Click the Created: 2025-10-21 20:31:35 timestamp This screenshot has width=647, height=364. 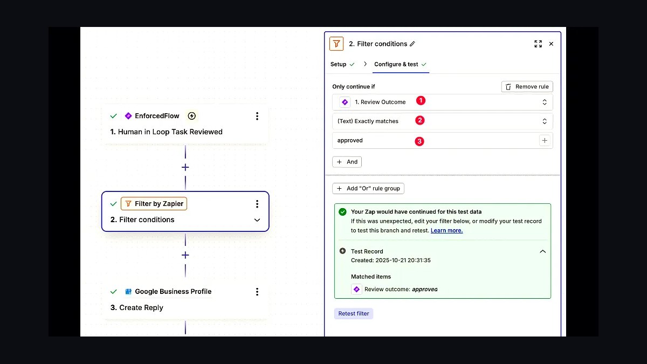tap(391, 260)
